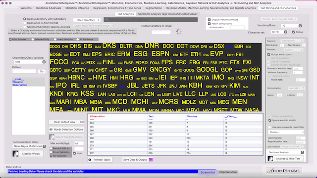Click the Analyze & Mine Text portrait icon

(270, 159)
